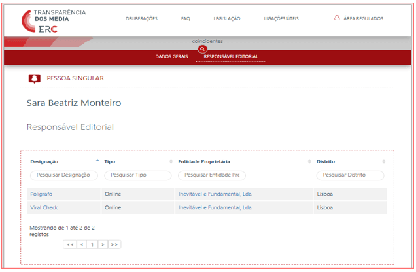
Task: Open the Polígrafo link
Action: (x=40, y=194)
